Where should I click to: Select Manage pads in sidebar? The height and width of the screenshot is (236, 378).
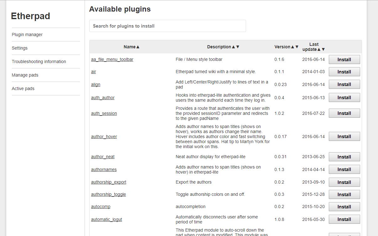(25, 75)
